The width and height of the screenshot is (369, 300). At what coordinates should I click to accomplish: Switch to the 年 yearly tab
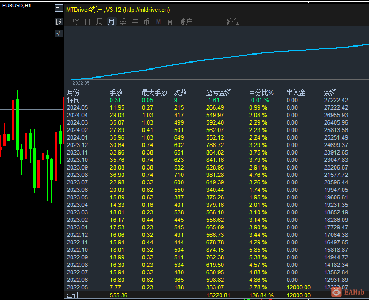pyautogui.click(x=134, y=21)
